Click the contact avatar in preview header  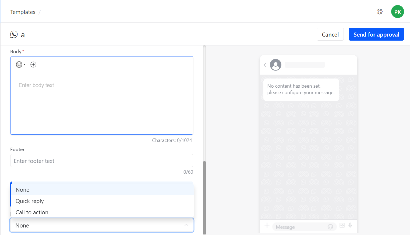(x=275, y=65)
